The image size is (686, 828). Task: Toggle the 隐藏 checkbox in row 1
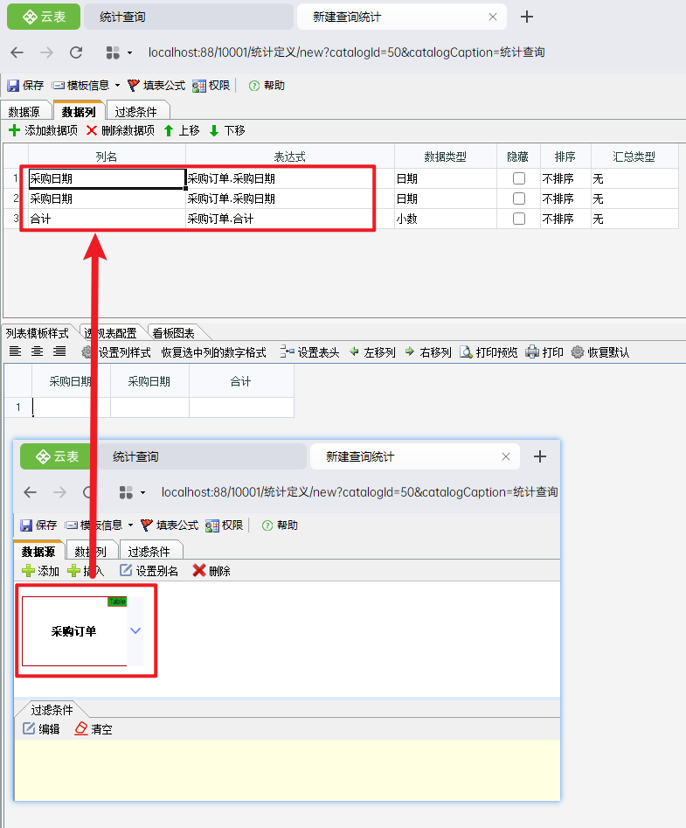click(x=519, y=178)
